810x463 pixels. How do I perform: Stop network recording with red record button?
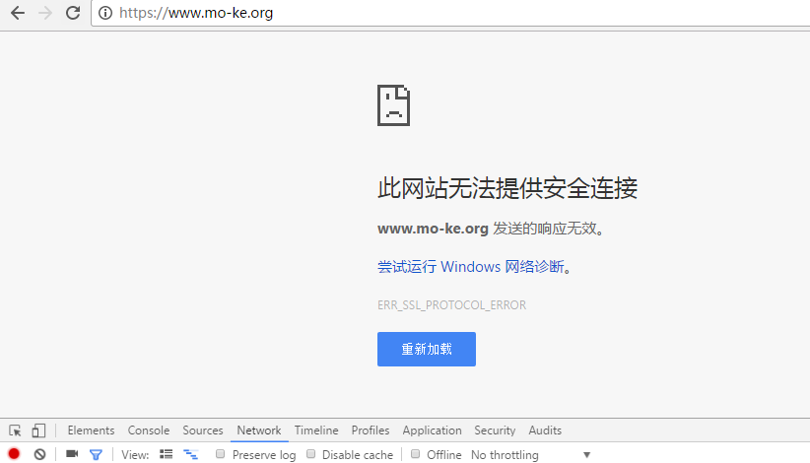tap(14, 454)
